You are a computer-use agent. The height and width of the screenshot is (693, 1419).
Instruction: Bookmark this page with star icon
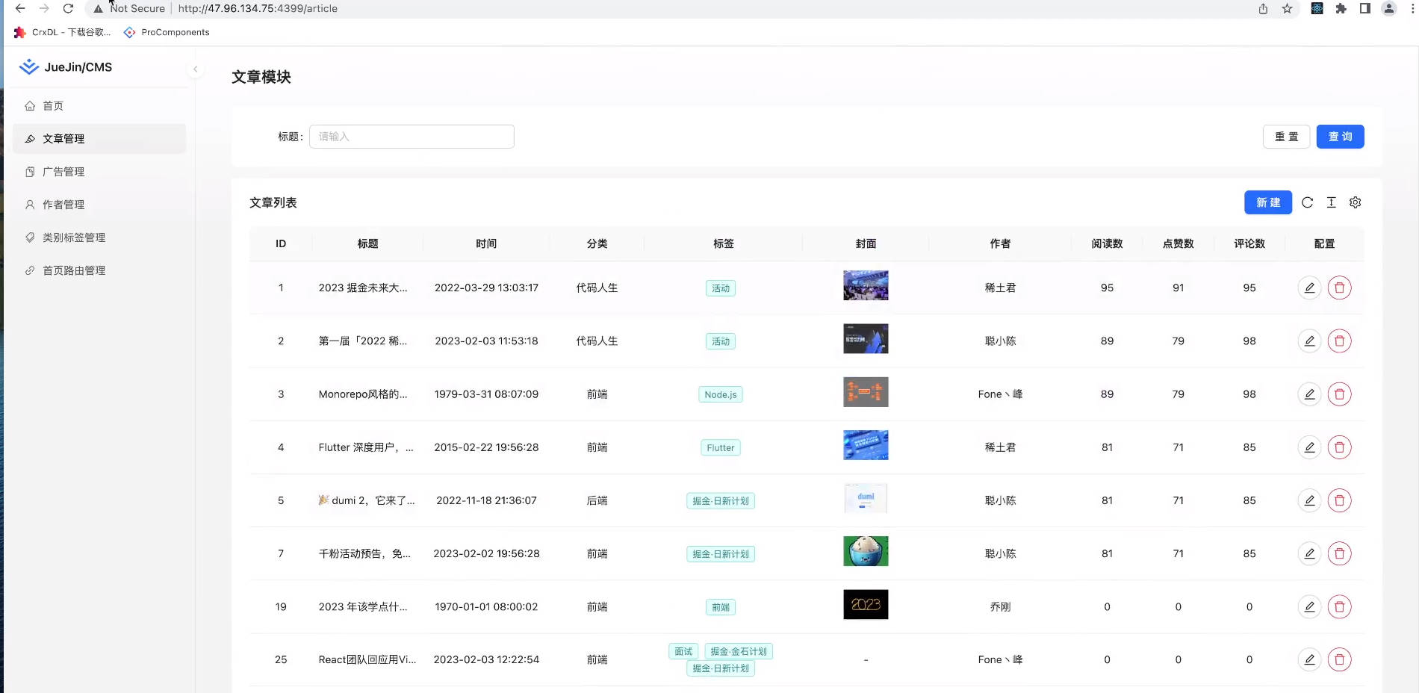(x=1287, y=8)
